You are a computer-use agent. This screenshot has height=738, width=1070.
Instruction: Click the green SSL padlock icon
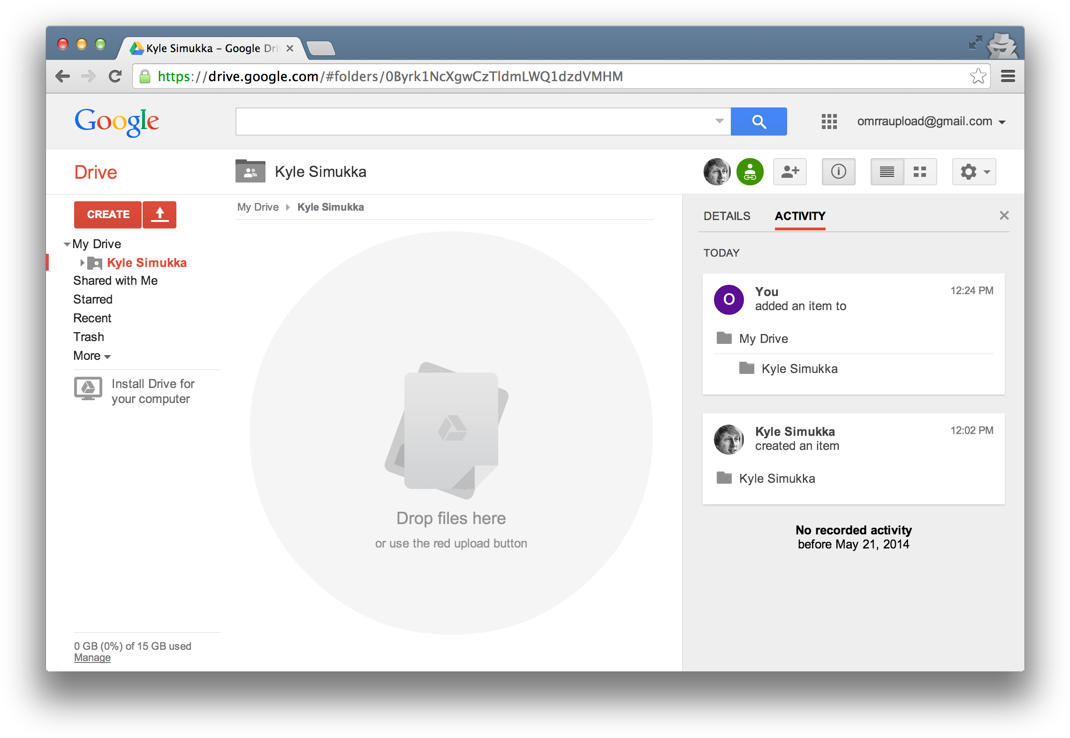[145, 76]
